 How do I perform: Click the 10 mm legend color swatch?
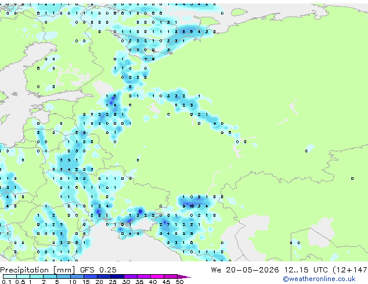[77, 276]
